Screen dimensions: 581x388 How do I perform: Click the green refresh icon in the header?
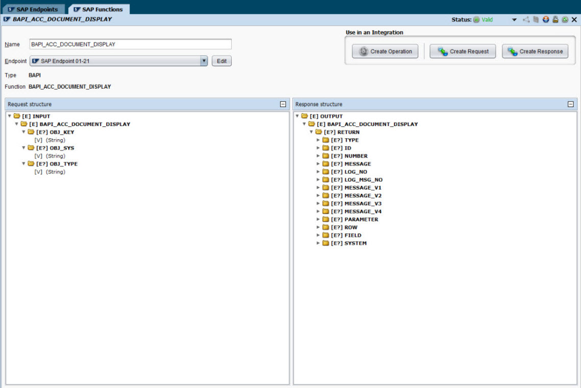pyautogui.click(x=565, y=19)
